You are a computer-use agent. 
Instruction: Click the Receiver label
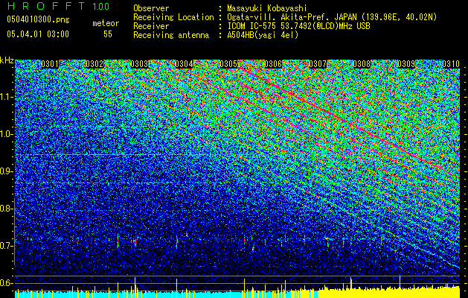point(151,26)
